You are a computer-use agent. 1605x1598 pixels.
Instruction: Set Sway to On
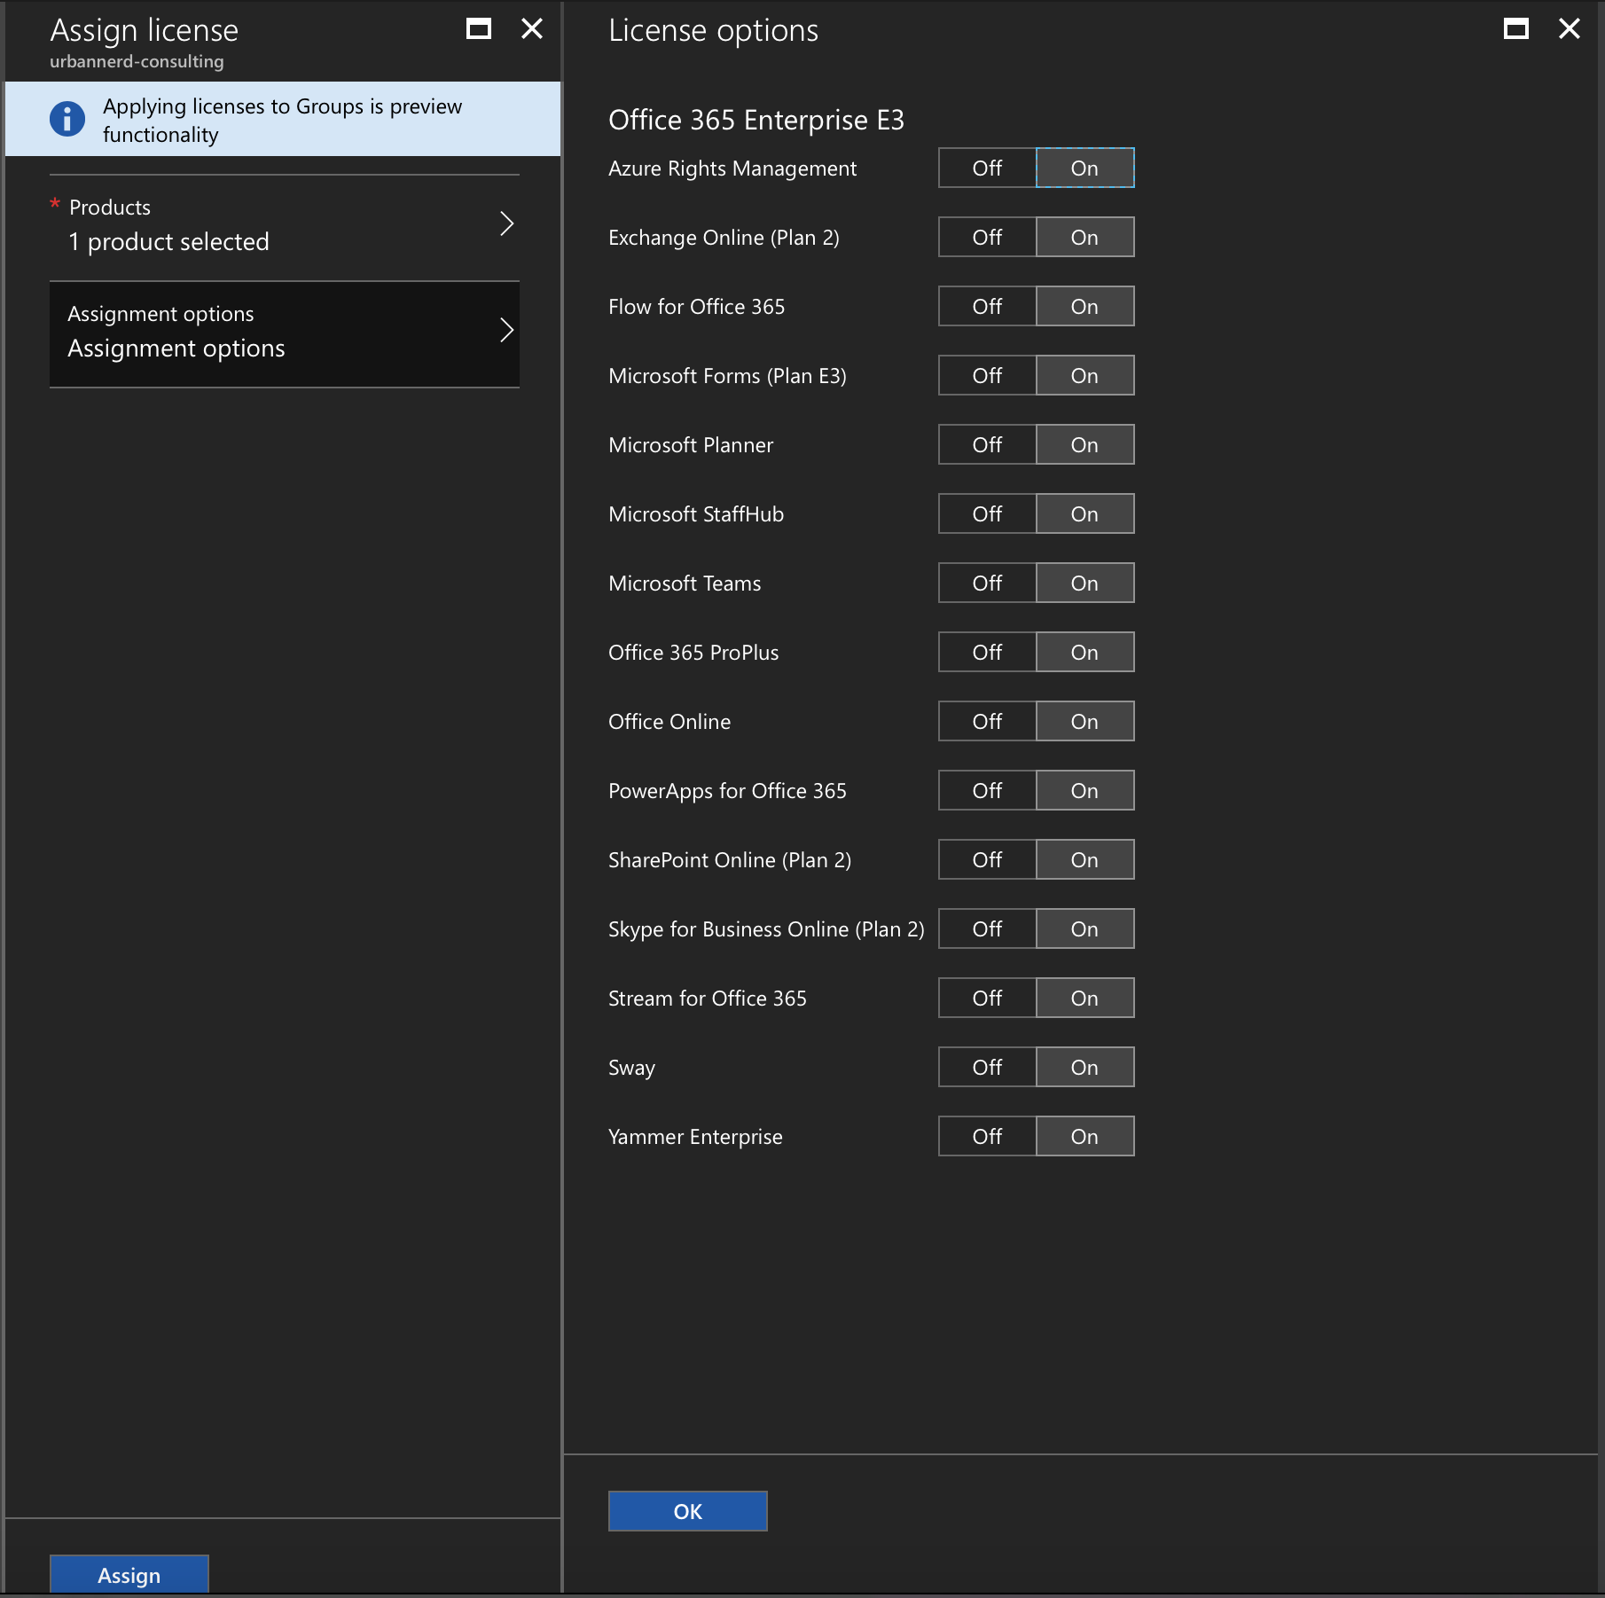click(1084, 1067)
